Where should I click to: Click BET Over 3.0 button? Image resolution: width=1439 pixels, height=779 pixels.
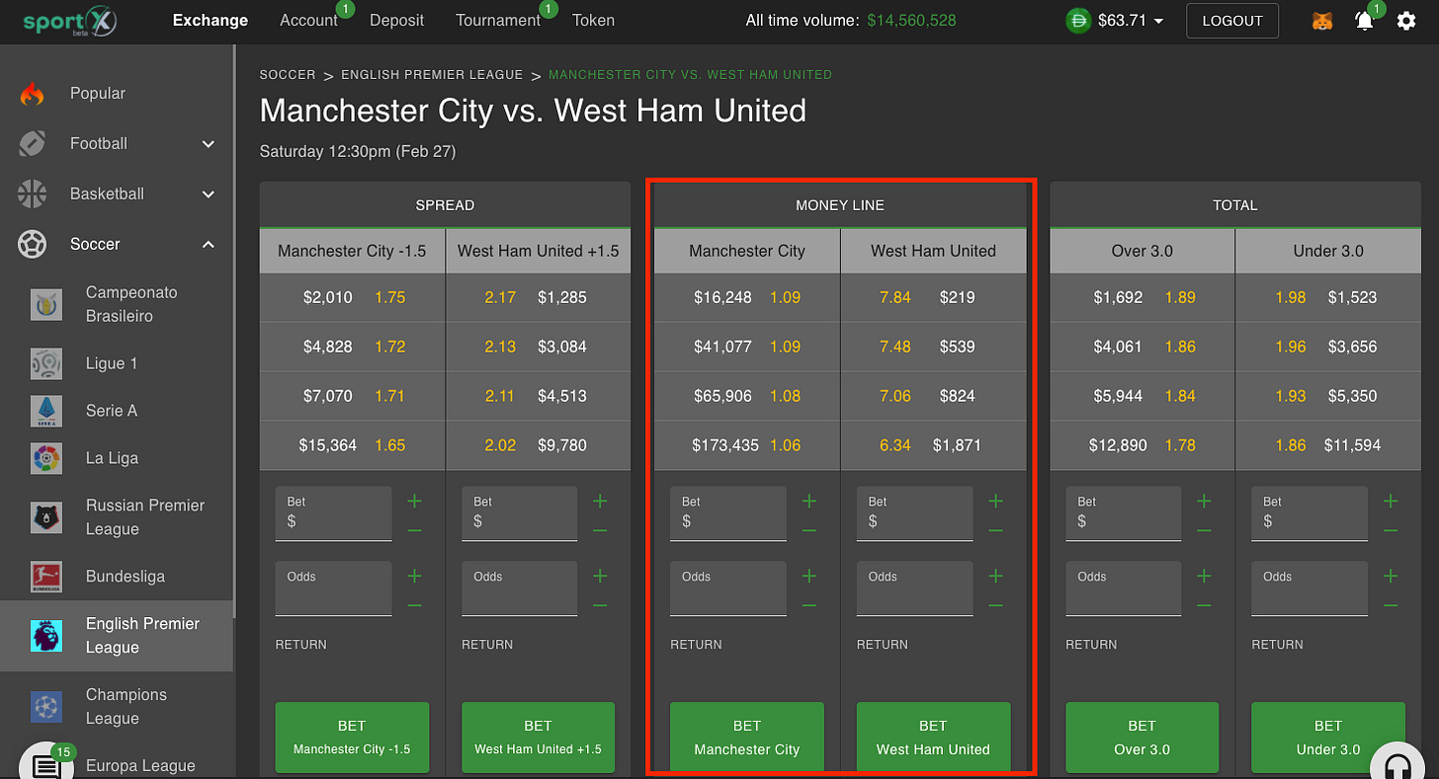(x=1142, y=737)
